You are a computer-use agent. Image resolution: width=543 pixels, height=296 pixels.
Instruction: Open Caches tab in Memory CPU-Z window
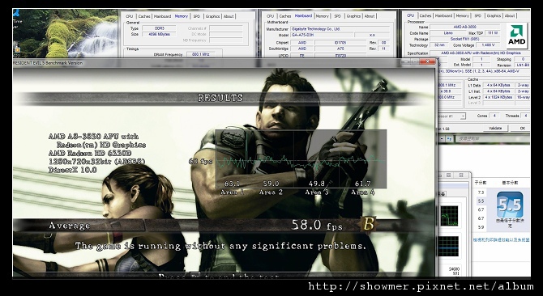point(144,16)
